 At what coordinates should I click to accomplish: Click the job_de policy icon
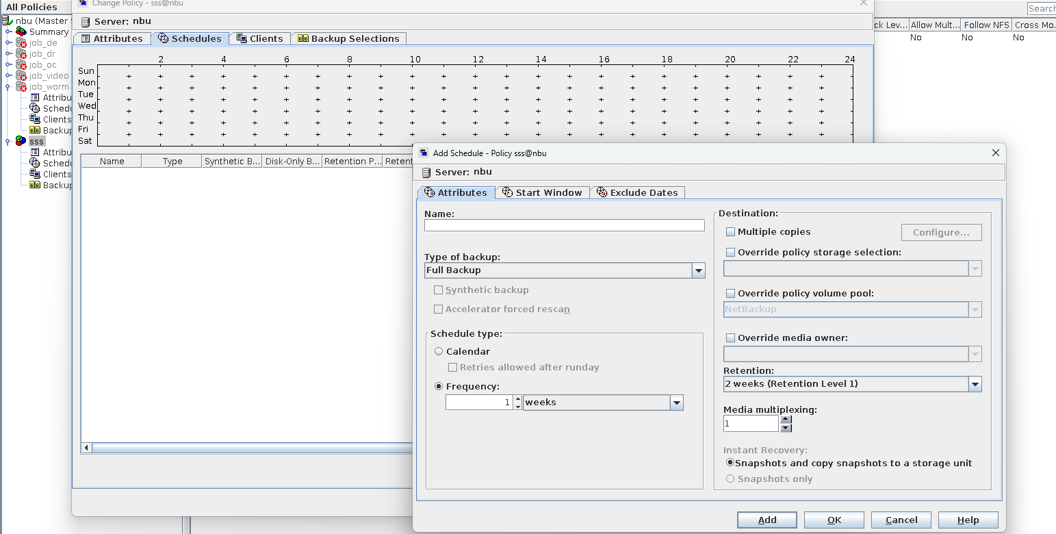click(21, 43)
